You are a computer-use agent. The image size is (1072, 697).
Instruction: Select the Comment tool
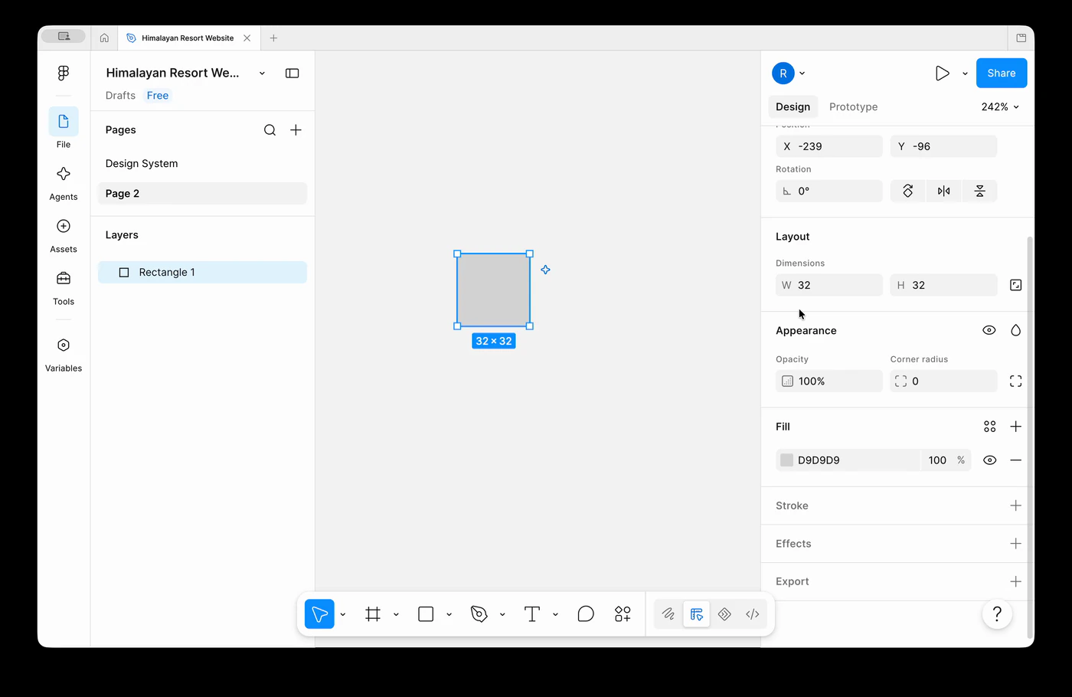tap(586, 614)
